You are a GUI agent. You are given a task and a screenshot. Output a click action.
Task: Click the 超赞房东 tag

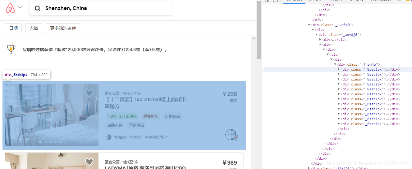[151, 116]
